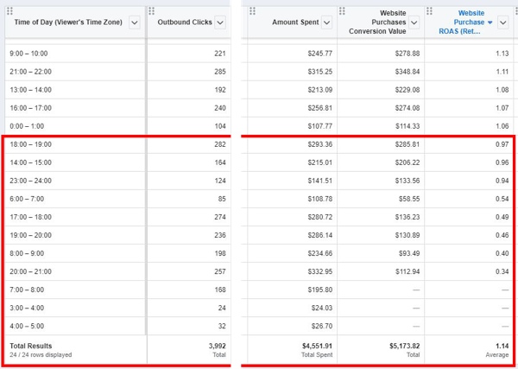Click the $195.80 amount spent cell

click(x=319, y=289)
